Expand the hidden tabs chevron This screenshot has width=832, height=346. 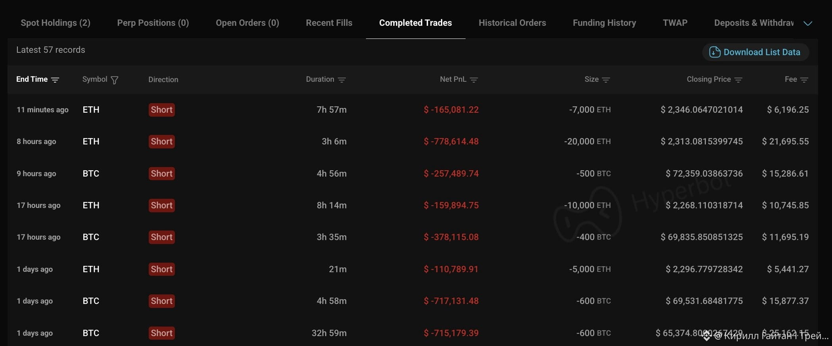coord(808,23)
